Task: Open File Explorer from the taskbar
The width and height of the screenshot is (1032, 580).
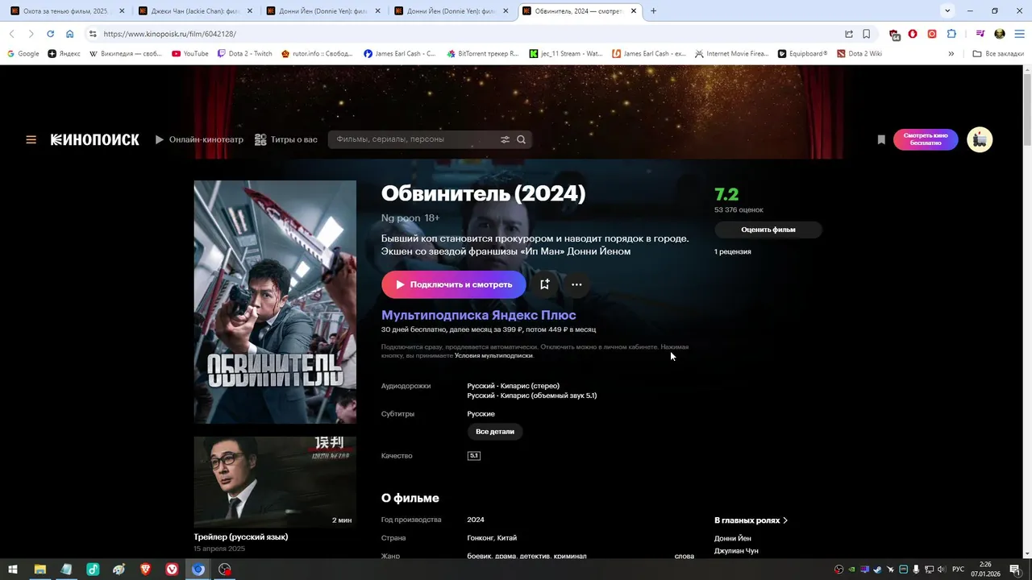Action: tap(40, 570)
